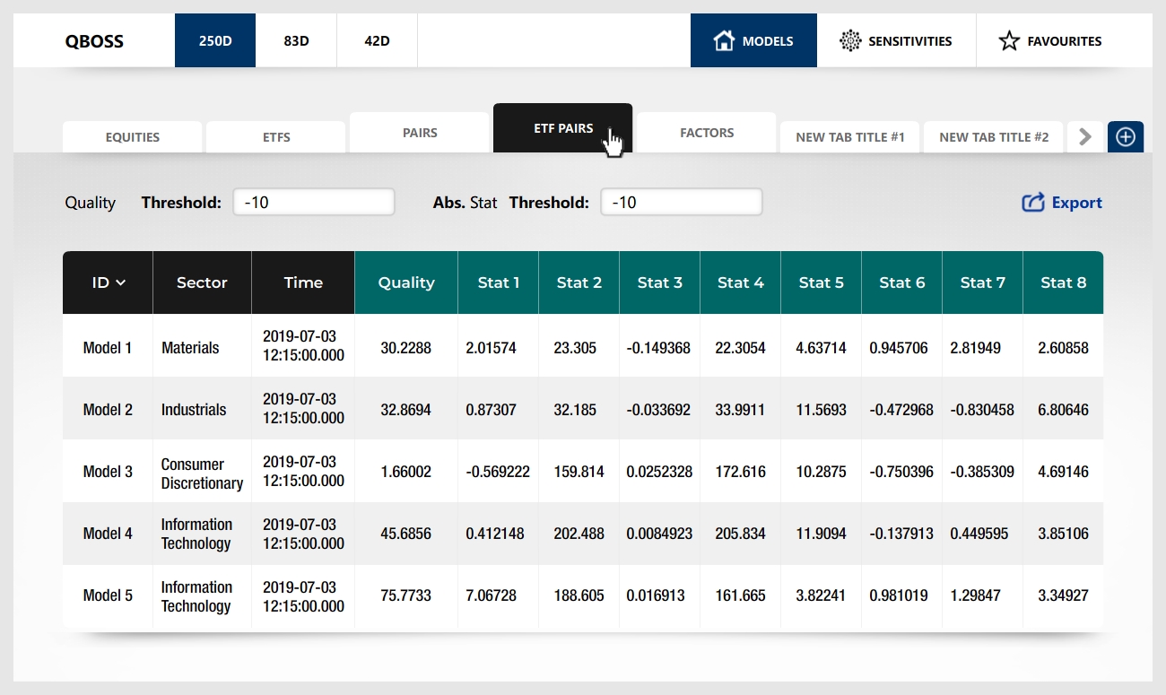
Task: Switch to the 42D period
Action: (377, 41)
